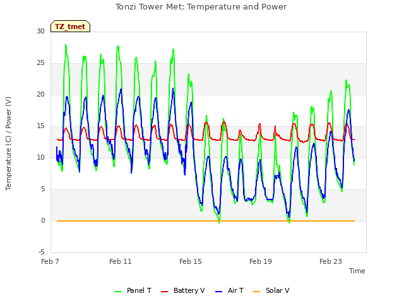Image resolution: width=404 pixels, height=303 pixels.
Task: Click the Temperature (C) / Power (V) axis label
Action: [8, 143]
